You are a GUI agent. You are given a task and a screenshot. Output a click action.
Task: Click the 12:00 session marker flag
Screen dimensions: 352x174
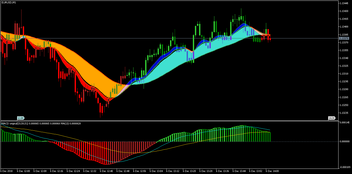[x=20, y=118]
